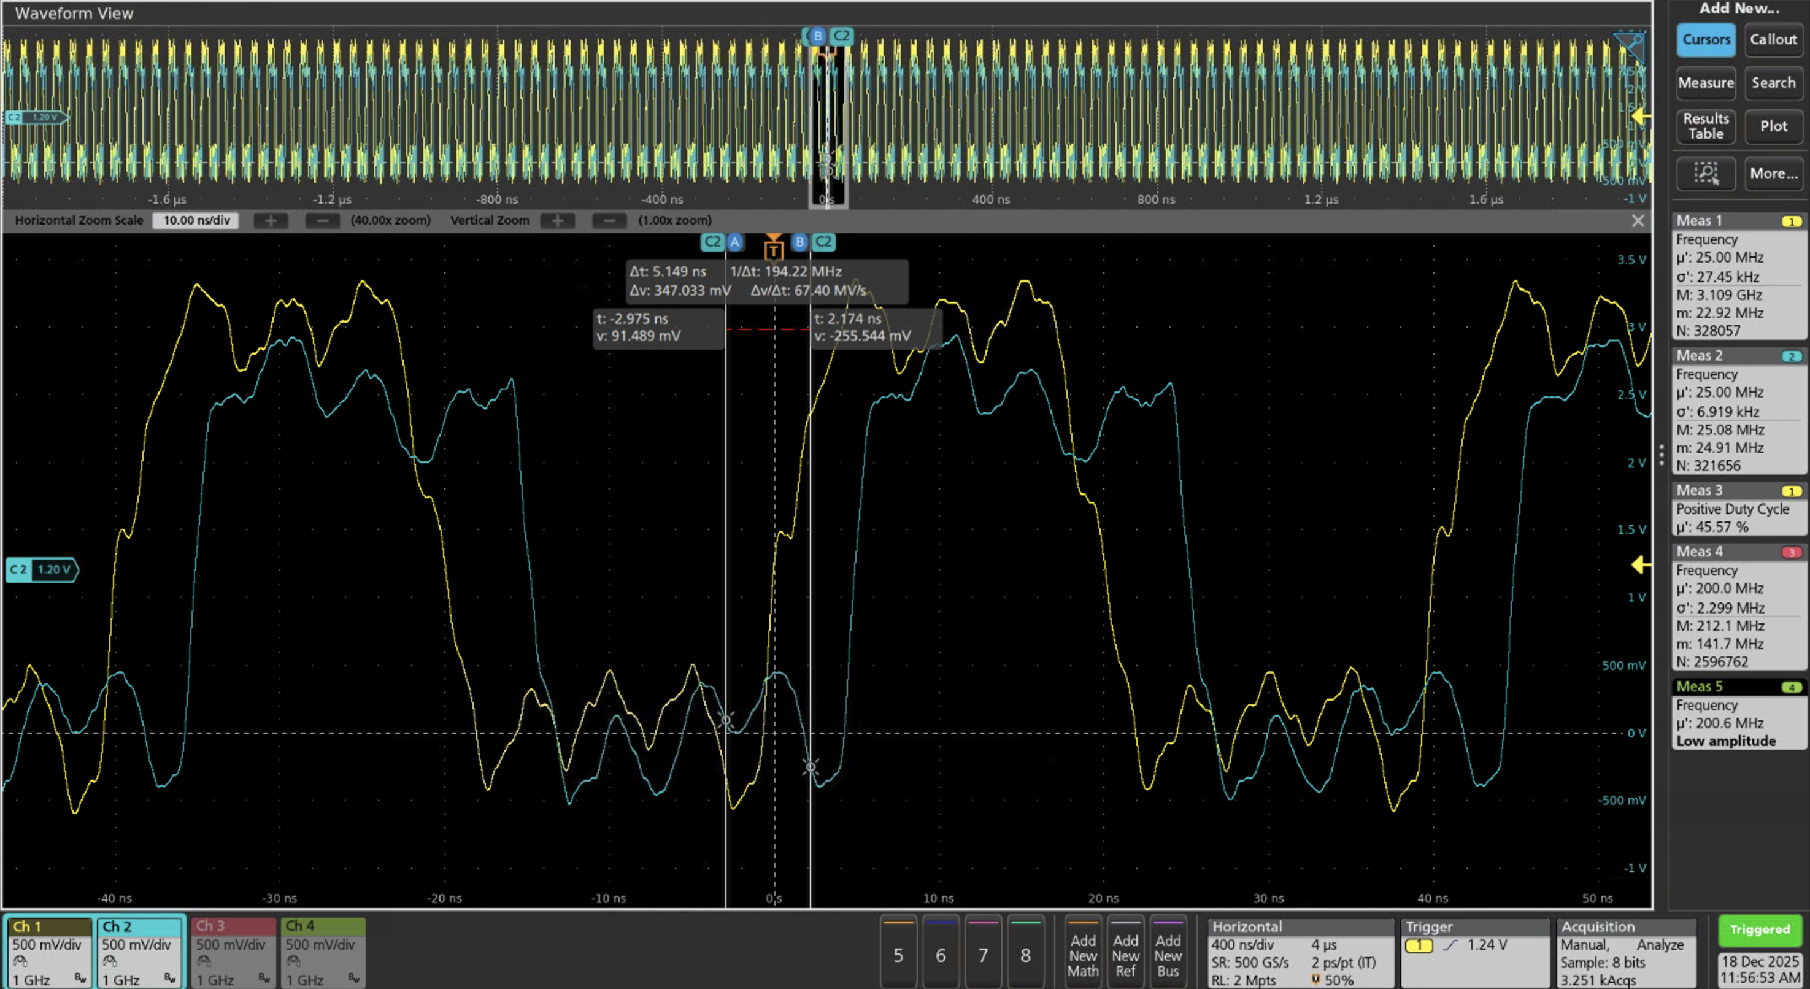Open the Trigger settings badge

tap(1475, 952)
